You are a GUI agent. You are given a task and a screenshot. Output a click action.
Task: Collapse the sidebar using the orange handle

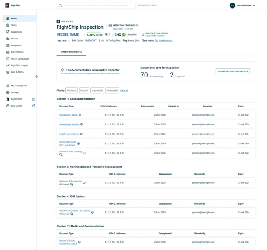36,77
